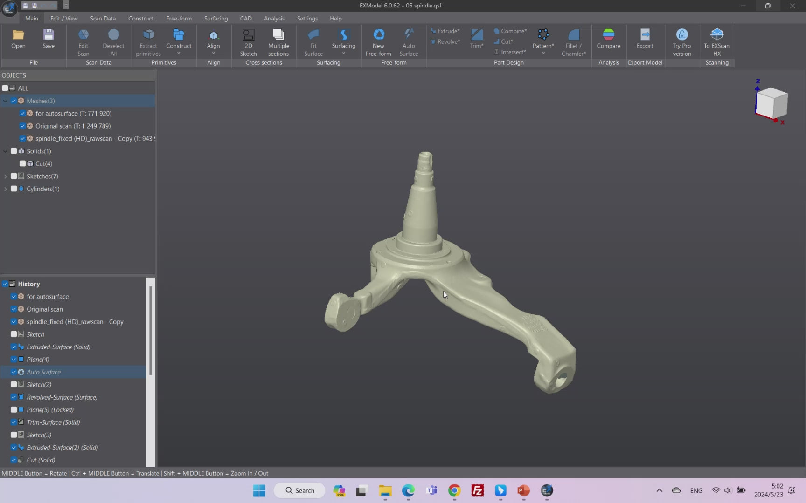The image size is (806, 503).
Task: Click the Combine tool
Action: 510,31
